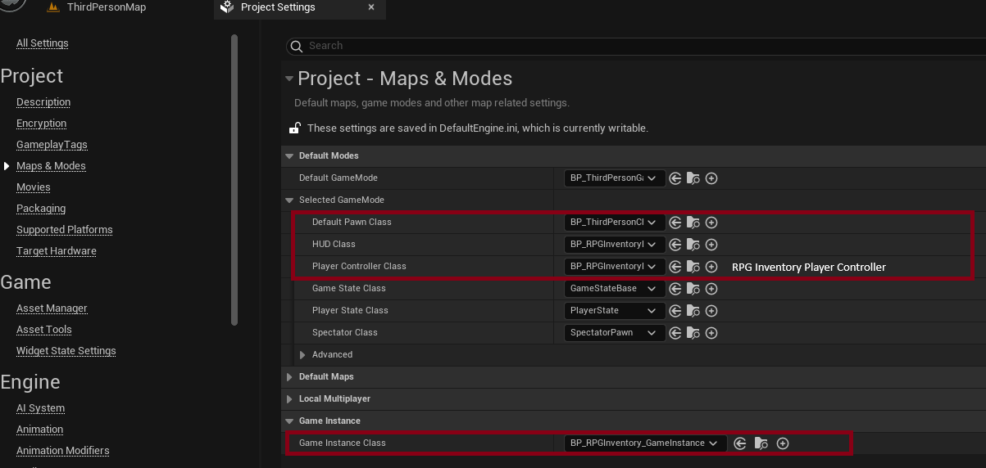Viewport: 986px width, 468px height.
Task: Click the plus icon next to HUD Class
Action: 711,245
